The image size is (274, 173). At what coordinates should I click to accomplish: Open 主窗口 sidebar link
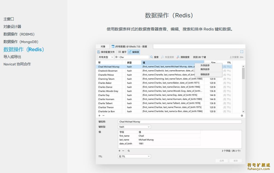tap(9, 19)
